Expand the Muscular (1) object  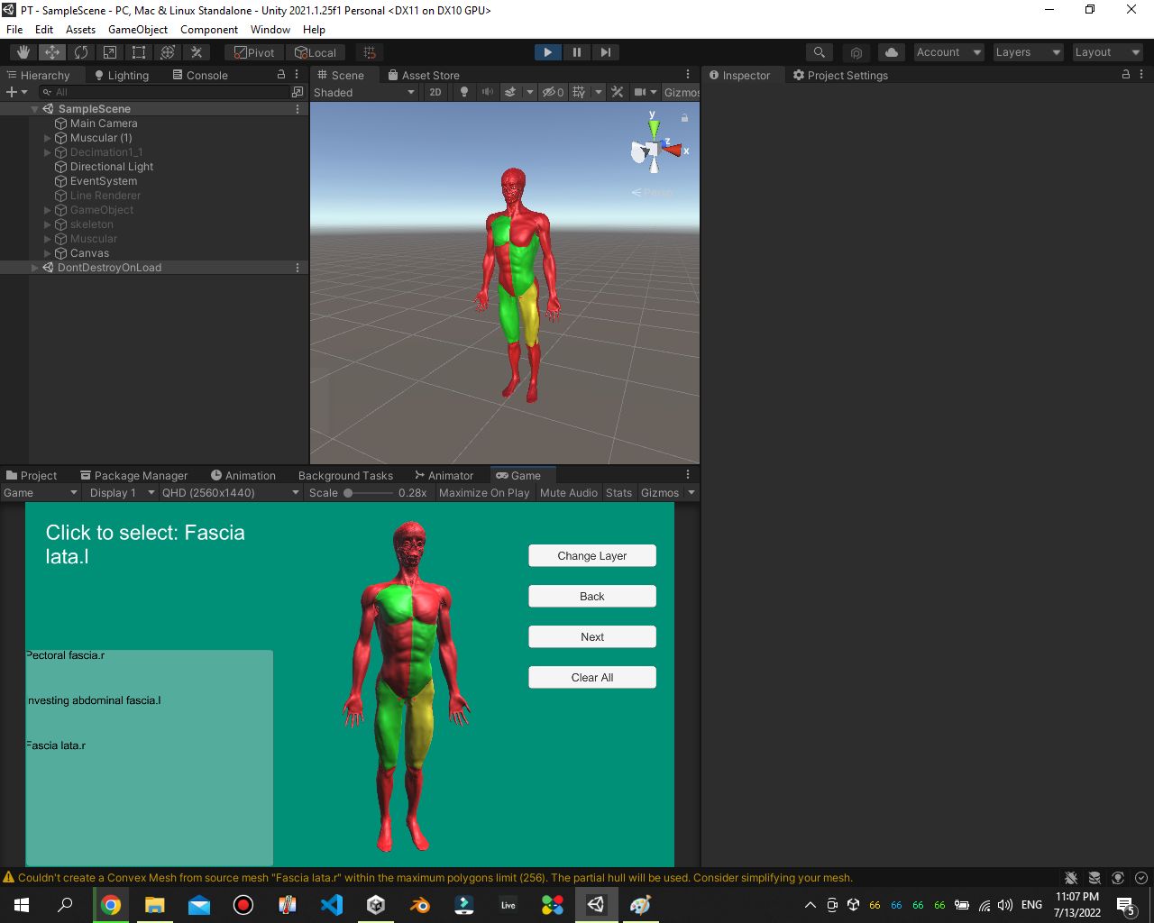48,138
